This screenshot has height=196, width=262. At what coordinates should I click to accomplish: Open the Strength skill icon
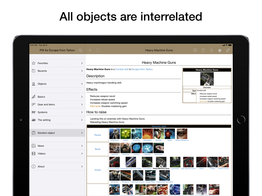pyautogui.click(x=159, y=134)
